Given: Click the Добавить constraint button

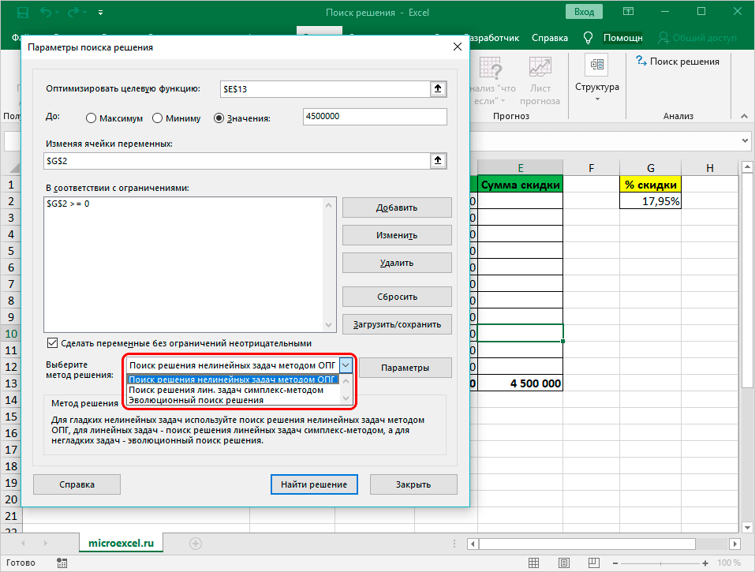Looking at the screenshot, I should pyautogui.click(x=397, y=207).
